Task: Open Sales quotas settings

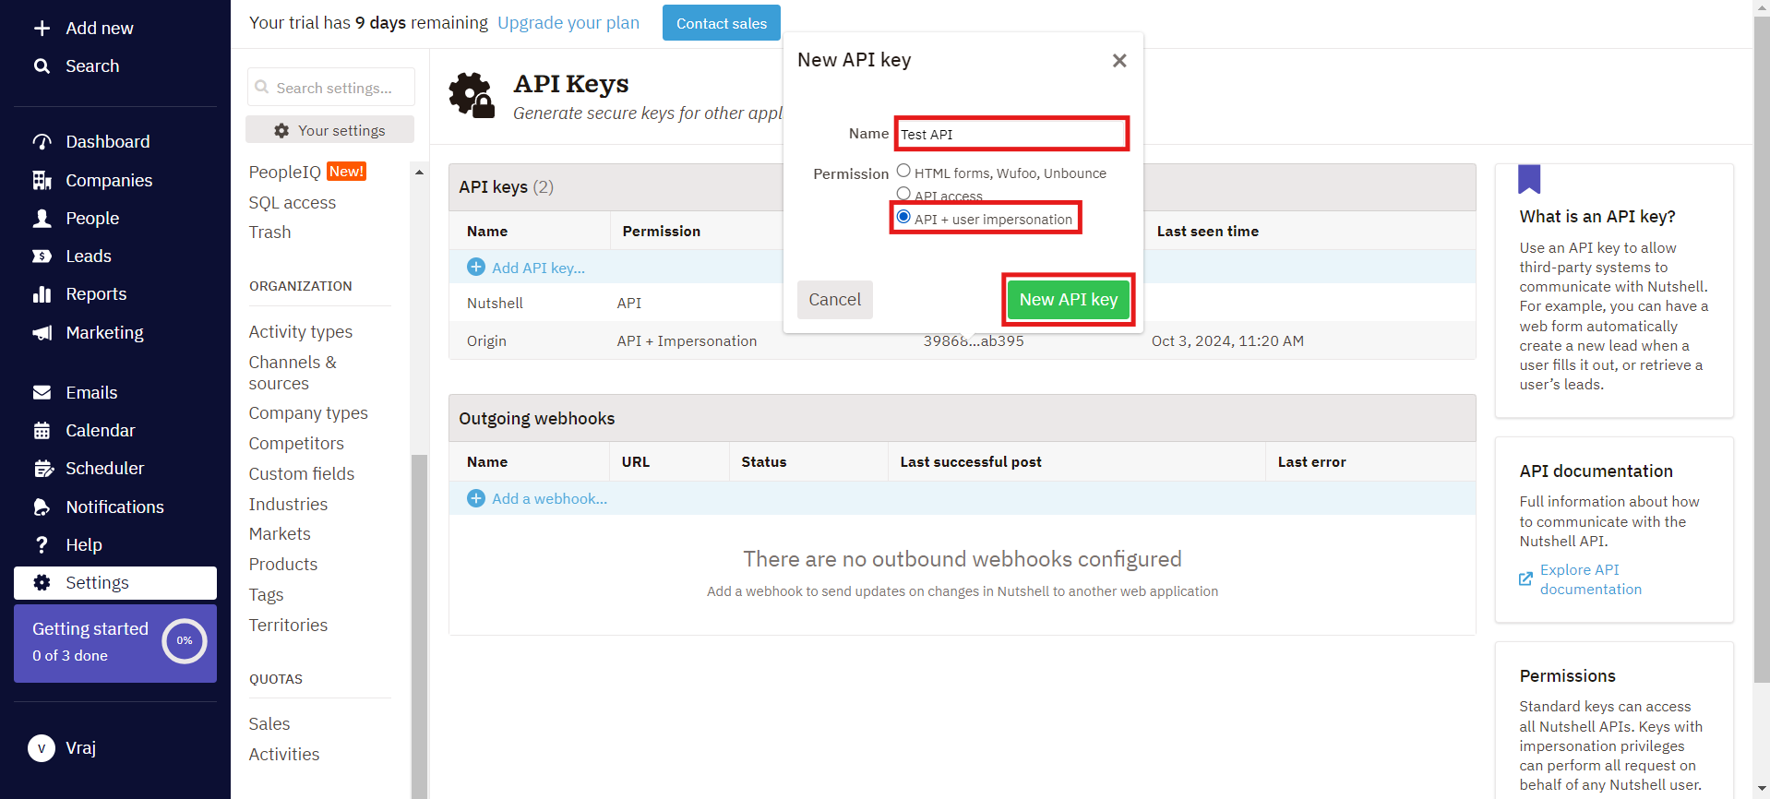Action: tap(269, 723)
